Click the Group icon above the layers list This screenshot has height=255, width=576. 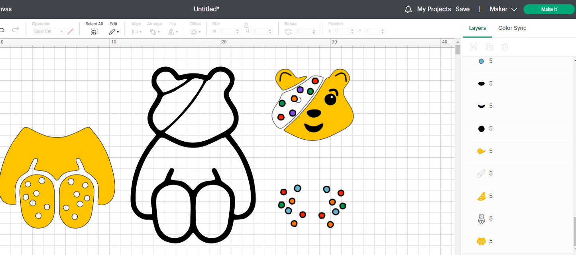click(474, 47)
